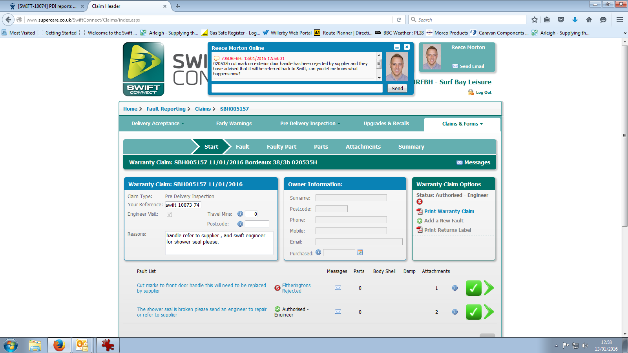Expand the Delivery Acceptance menu
This screenshot has width=628, height=353.
[158, 124]
